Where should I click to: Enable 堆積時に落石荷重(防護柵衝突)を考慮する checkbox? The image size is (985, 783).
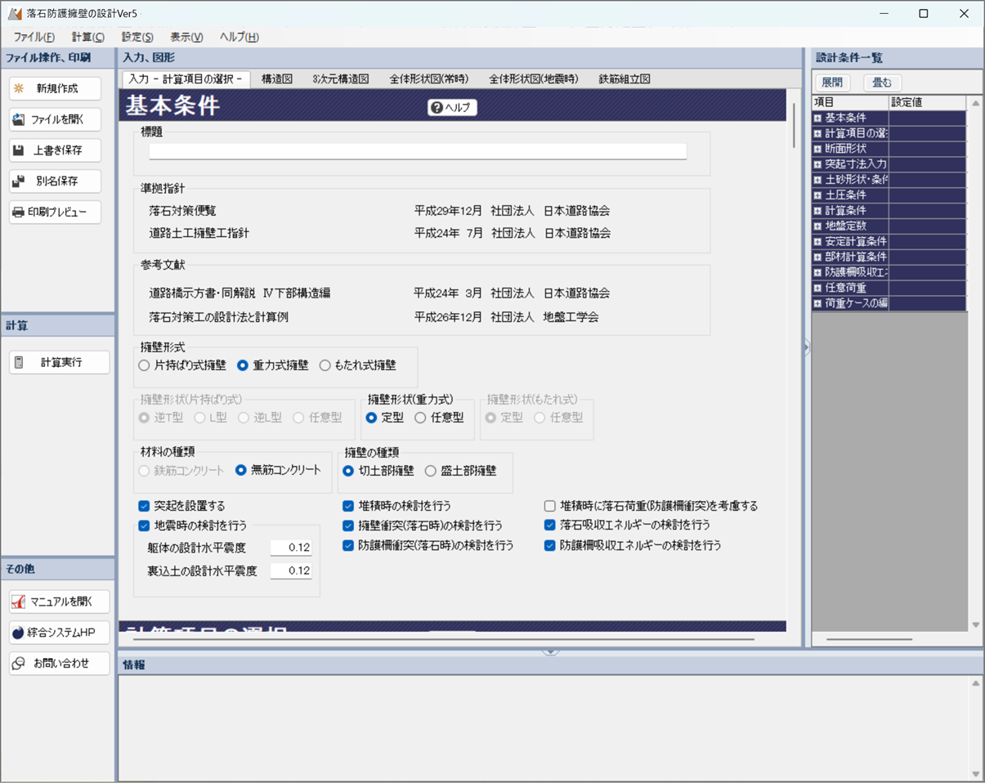tap(550, 506)
